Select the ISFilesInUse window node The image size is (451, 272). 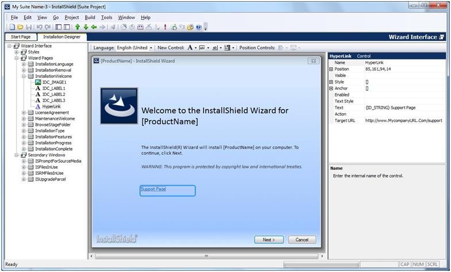pyautogui.click(x=46, y=167)
